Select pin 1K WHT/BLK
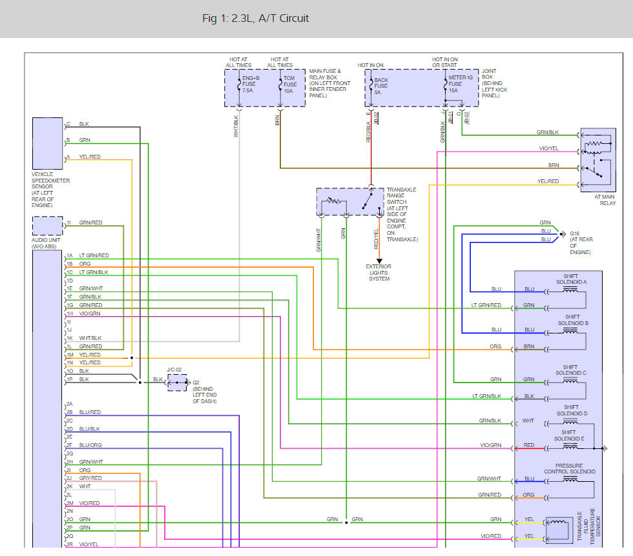This screenshot has width=633, height=556. [x=84, y=338]
